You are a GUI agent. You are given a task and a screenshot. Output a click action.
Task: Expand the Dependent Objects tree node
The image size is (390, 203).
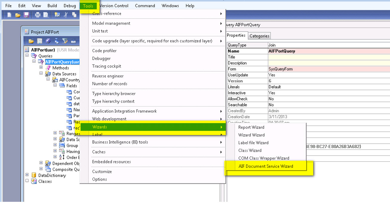click(x=41, y=163)
